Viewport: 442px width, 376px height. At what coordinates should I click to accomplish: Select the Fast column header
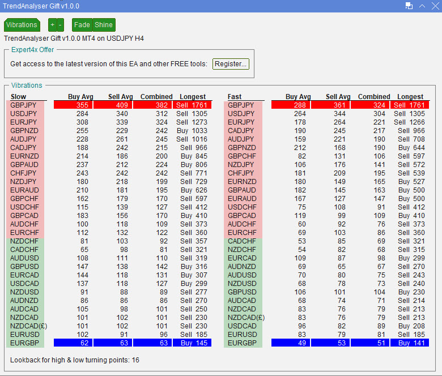click(x=235, y=97)
